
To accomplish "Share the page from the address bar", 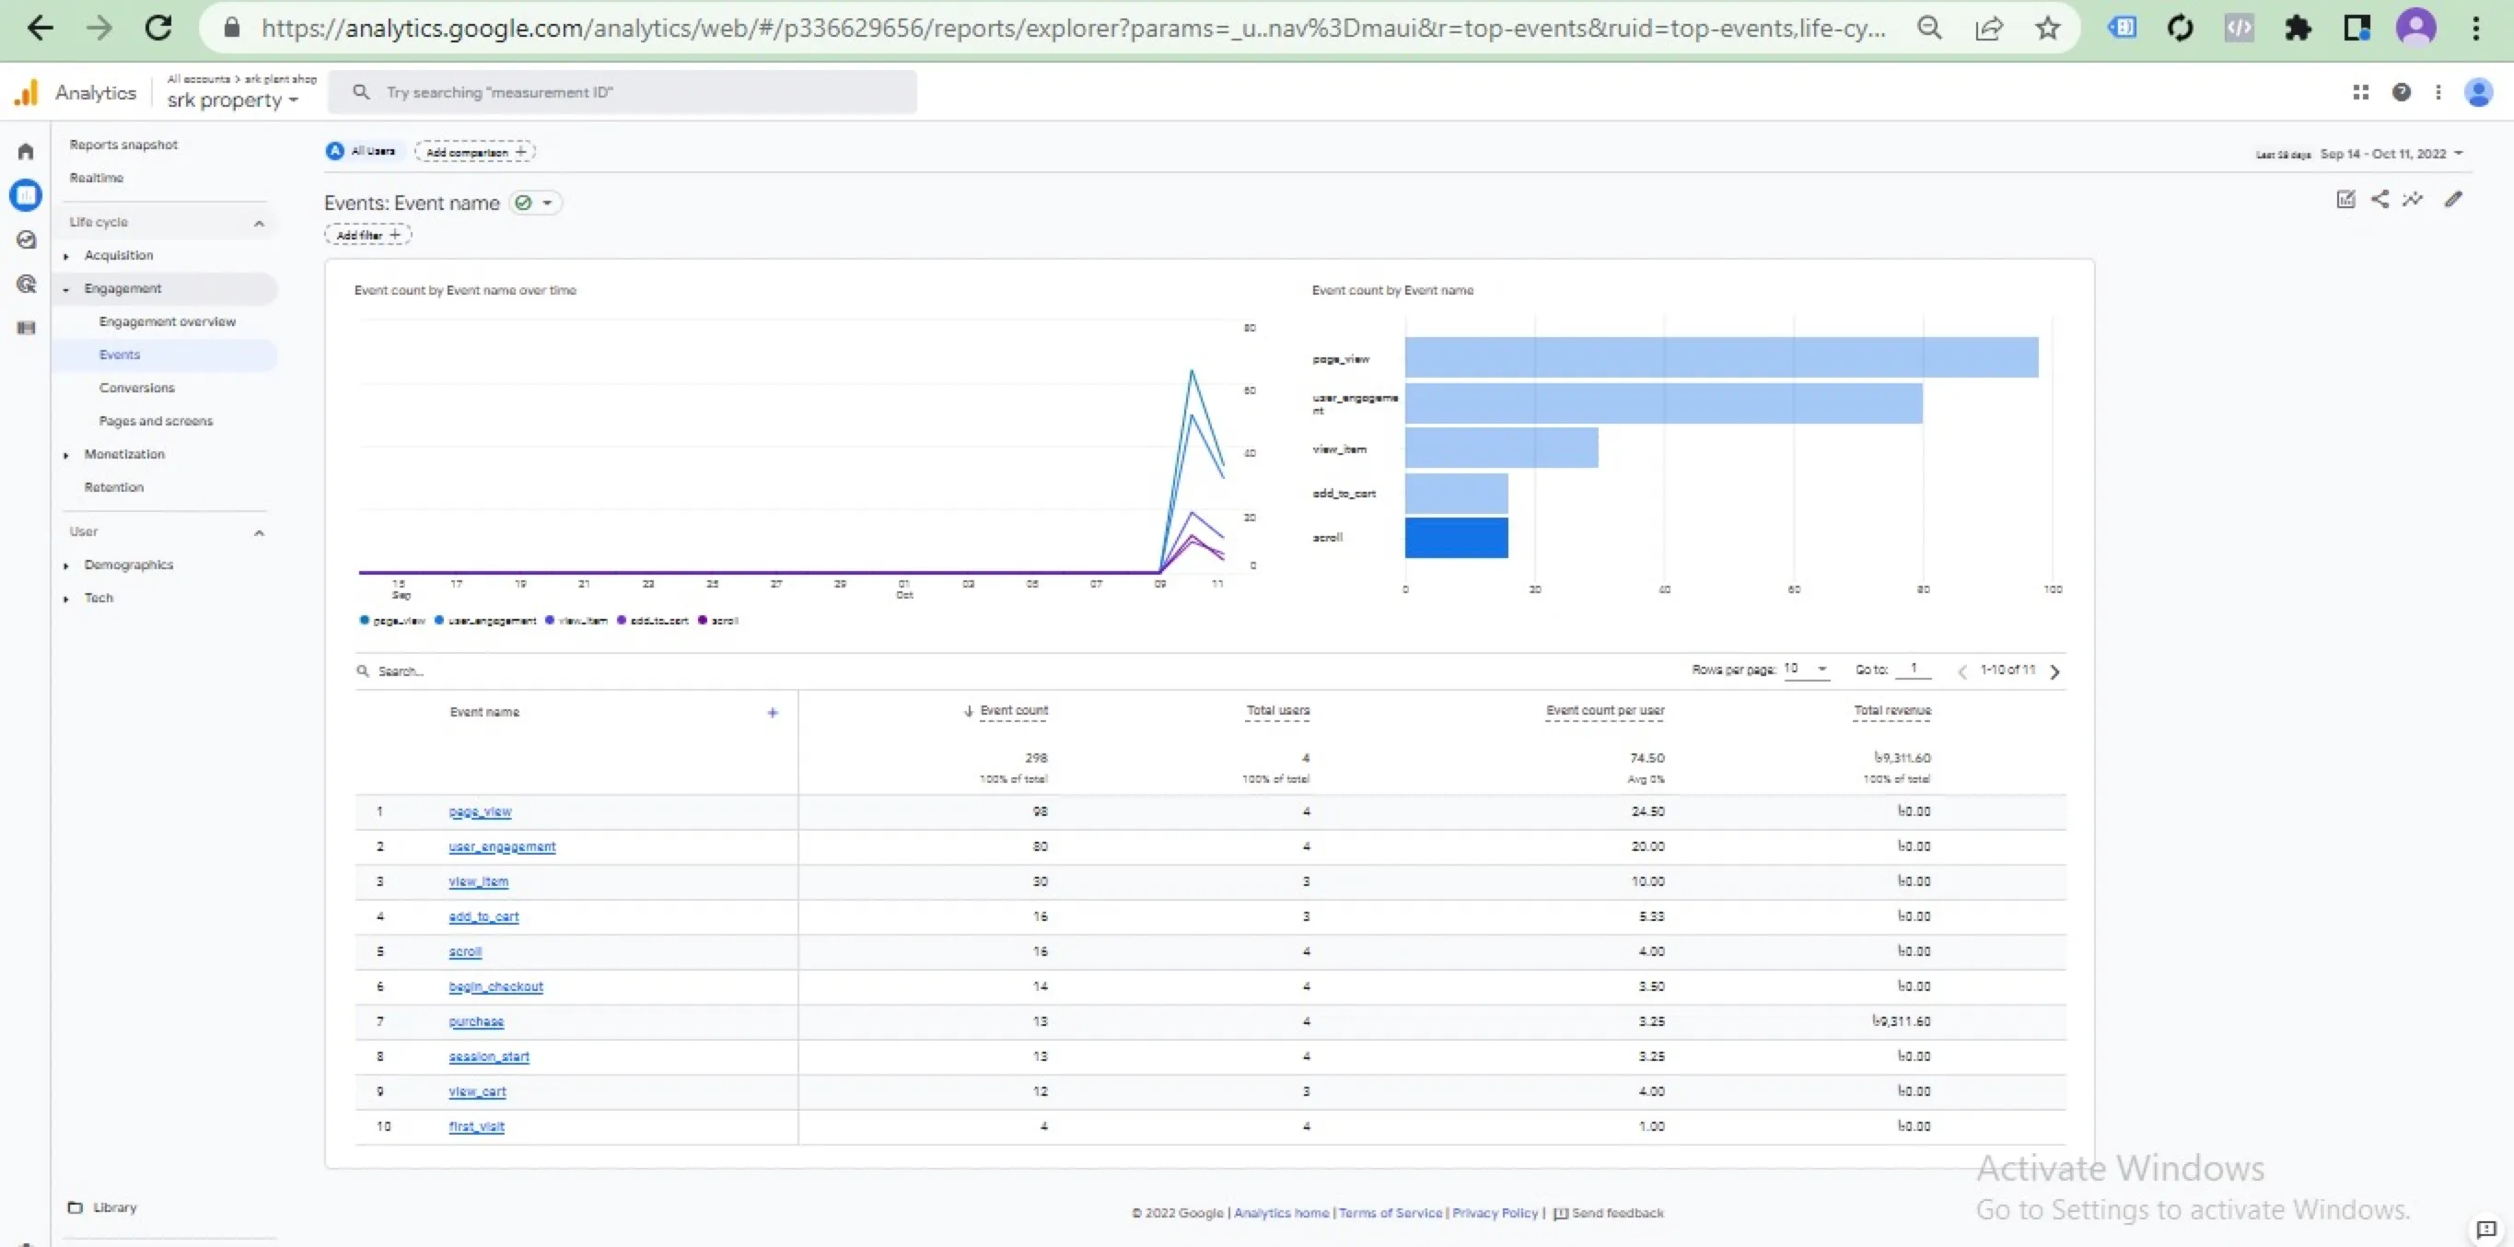I will click(1989, 28).
